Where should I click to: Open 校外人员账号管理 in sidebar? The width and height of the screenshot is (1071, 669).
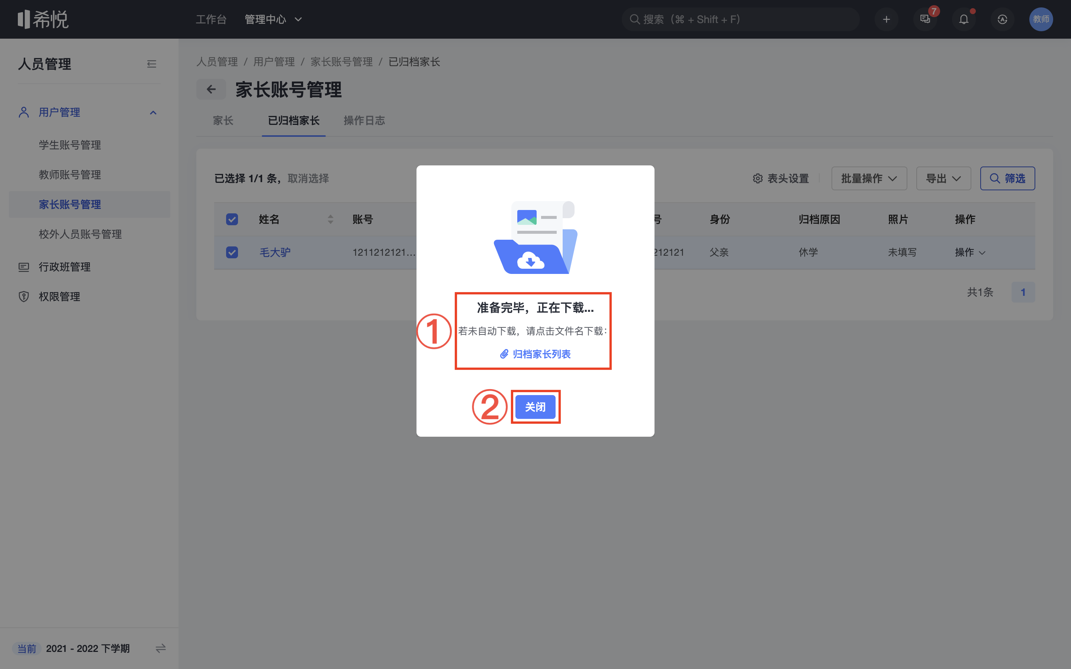coord(80,234)
